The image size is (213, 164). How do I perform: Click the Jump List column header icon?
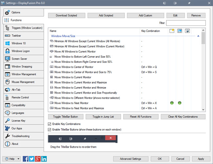coord(180,31)
